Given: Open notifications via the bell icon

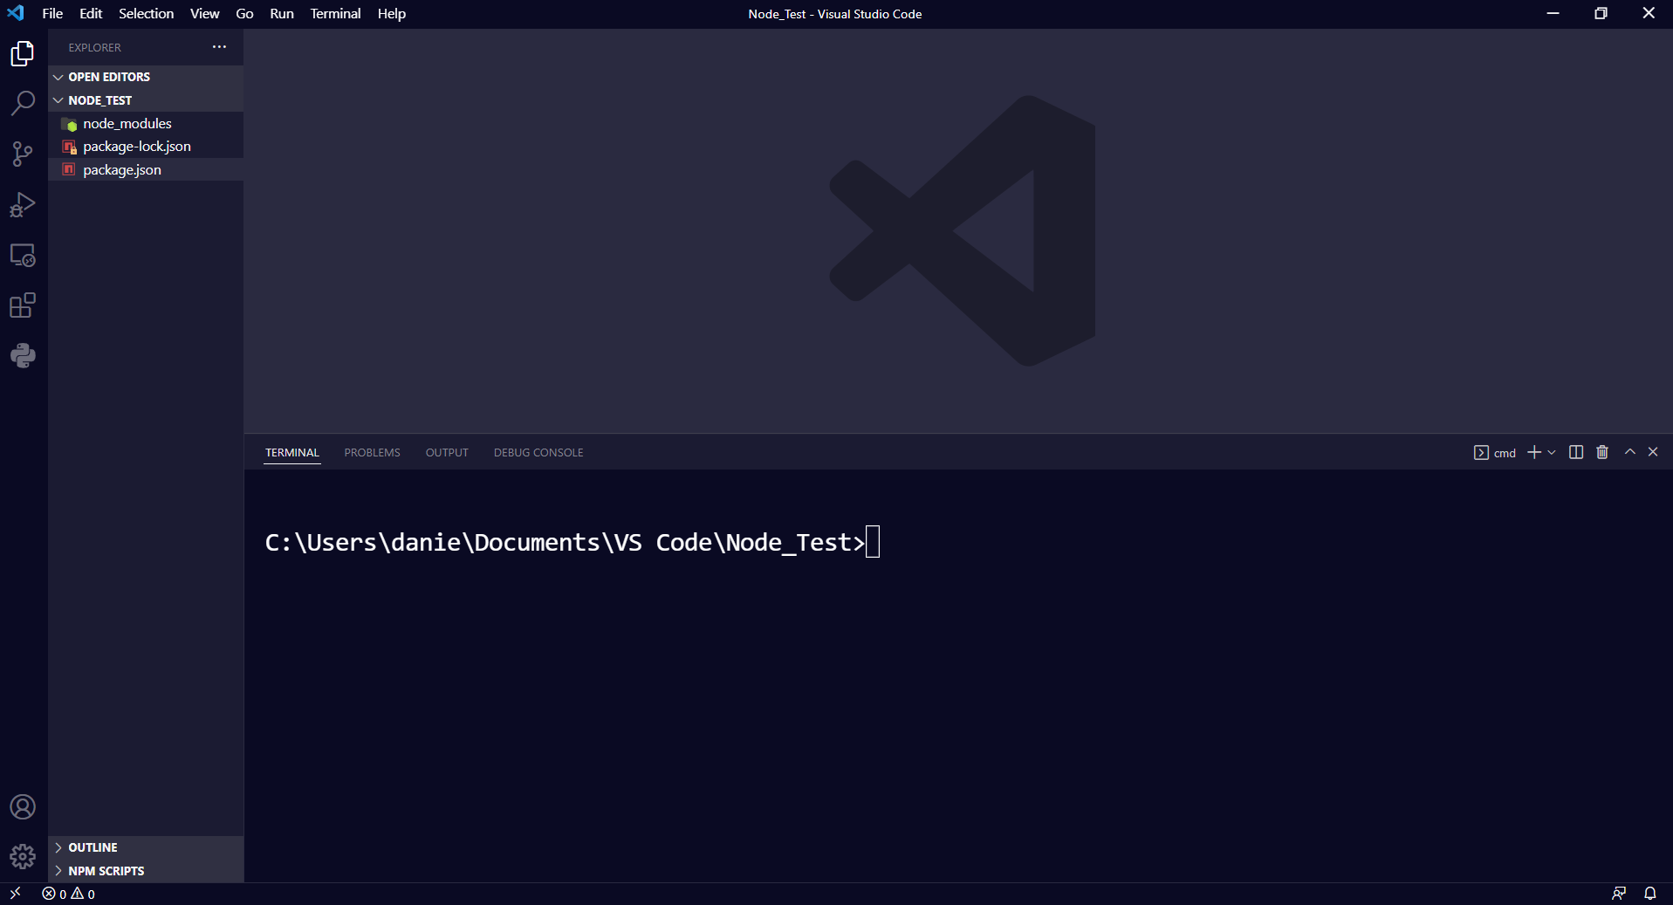Looking at the screenshot, I should tap(1650, 893).
